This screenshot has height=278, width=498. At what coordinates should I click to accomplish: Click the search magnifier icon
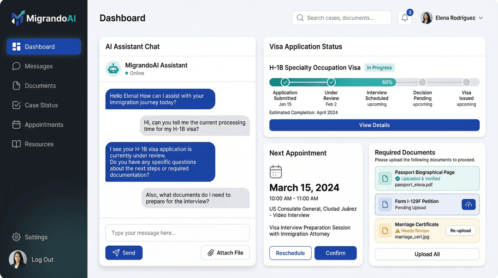click(300, 18)
